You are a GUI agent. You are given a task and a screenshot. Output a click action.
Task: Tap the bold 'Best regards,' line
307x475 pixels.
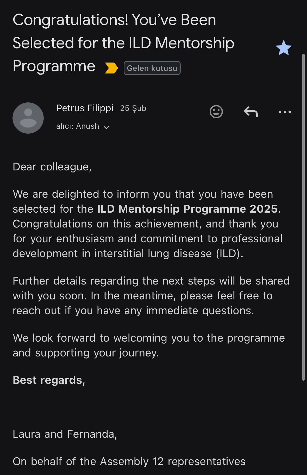click(x=49, y=380)
